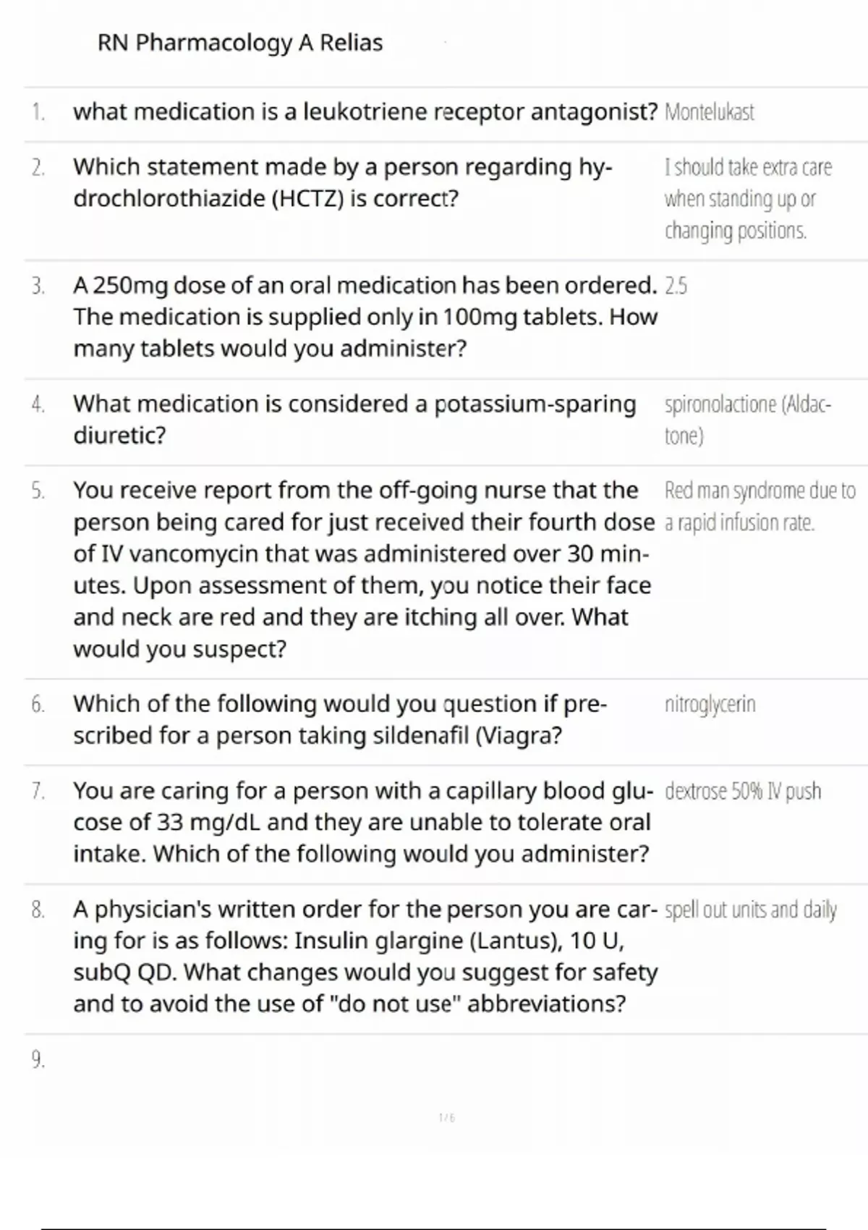Select the answer "nitroglycerin"
The width and height of the screenshot is (868, 1230).
[x=710, y=704]
